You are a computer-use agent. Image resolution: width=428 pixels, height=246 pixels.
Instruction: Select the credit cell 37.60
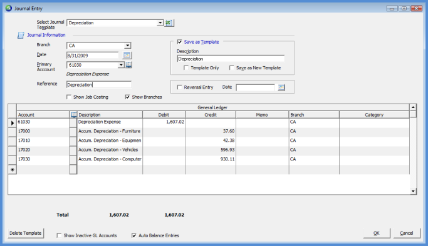(211, 132)
